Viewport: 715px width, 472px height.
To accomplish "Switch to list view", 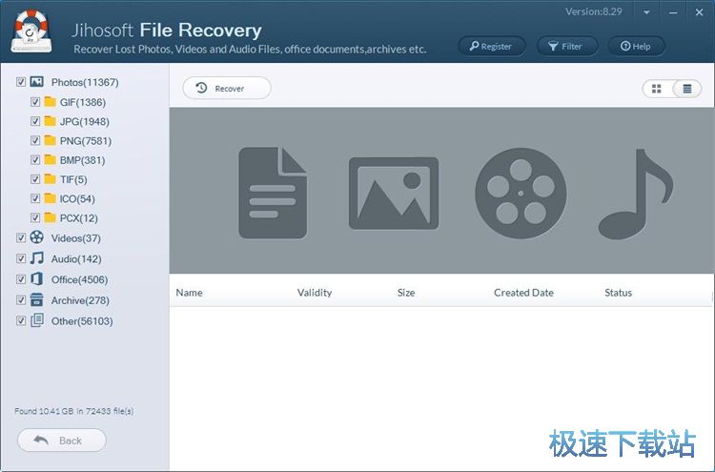I will (x=686, y=89).
